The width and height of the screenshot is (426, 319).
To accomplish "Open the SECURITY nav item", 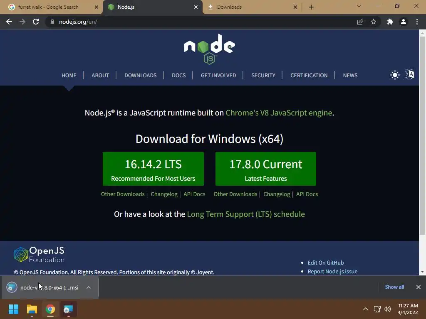I will [x=263, y=76].
